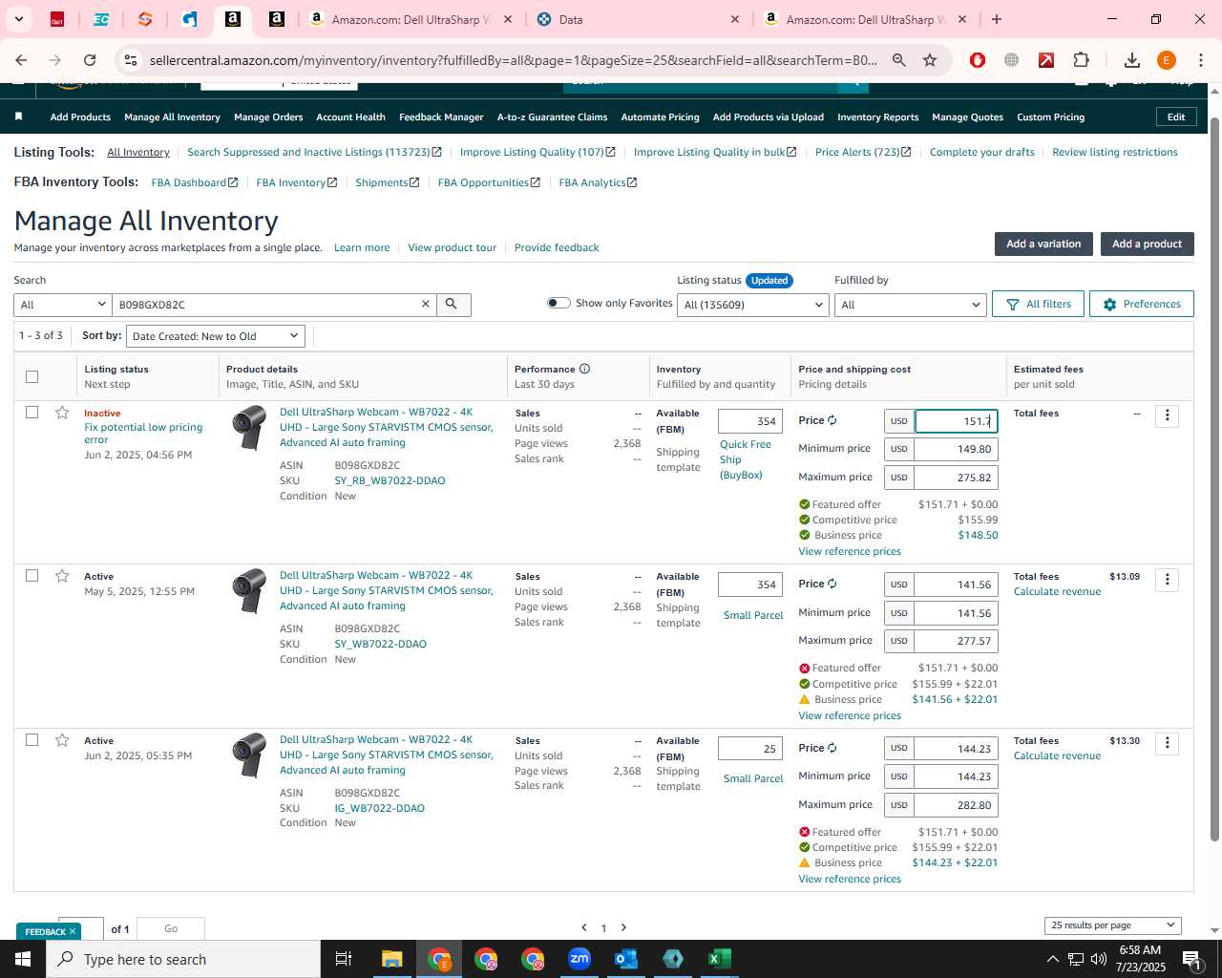Click the webcam thumbnail in the Inactive row
Image resolution: width=1222 pixels, height=978 pixels.
[249, 427]
